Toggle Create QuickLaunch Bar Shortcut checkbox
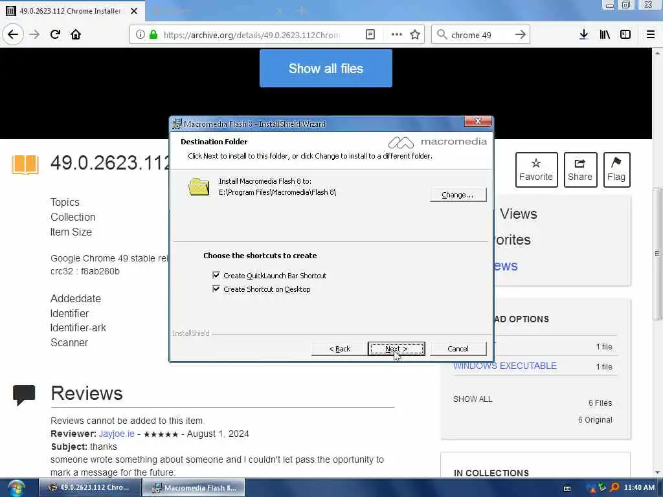The width and height of the screenshot is (663, 497). click(x=216, y=275)
